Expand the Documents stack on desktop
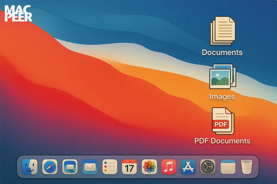This screenshot has height=184, width=277. pyautogui.click(x=223, y=31)
